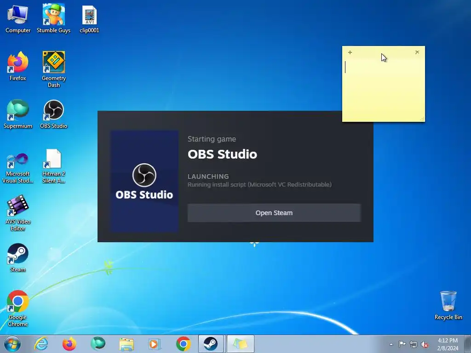The width and height of the screenshot is (471, 353).
Task: Click the Open Steam button
Action: (274, 213)
